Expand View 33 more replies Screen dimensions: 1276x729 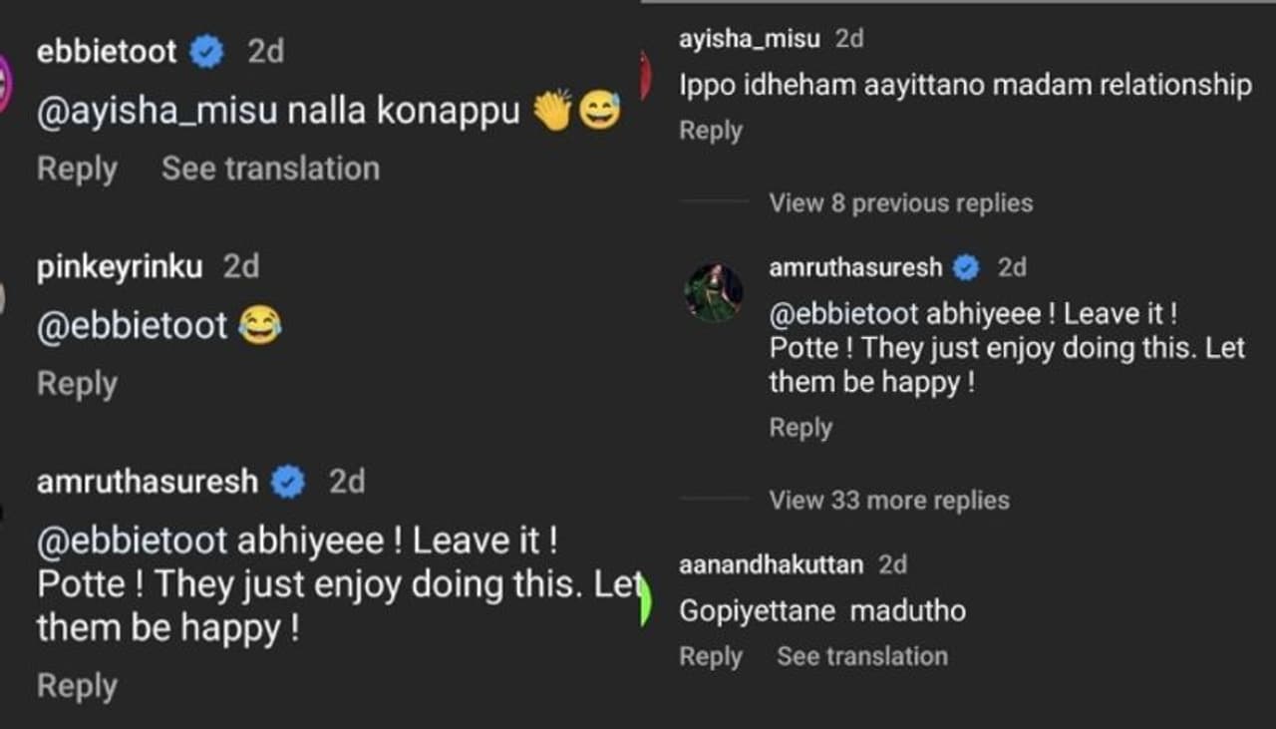(888, 501)
